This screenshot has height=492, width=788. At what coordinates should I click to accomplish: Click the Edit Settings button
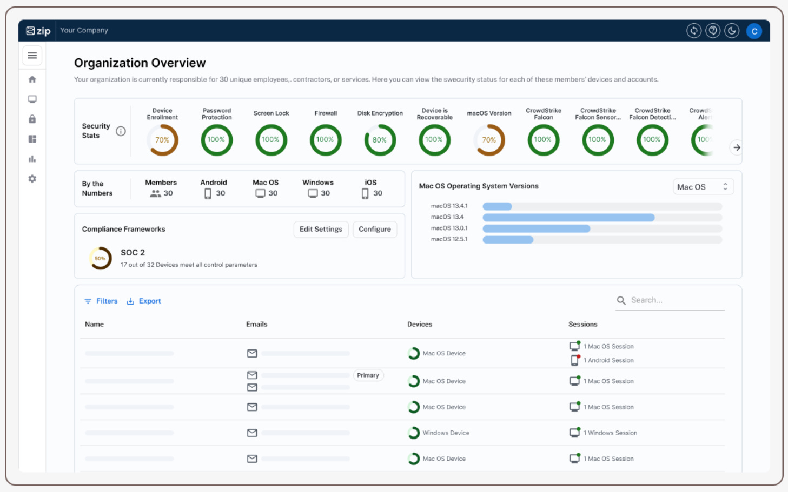pyautogui.click(x=321, y=229)
